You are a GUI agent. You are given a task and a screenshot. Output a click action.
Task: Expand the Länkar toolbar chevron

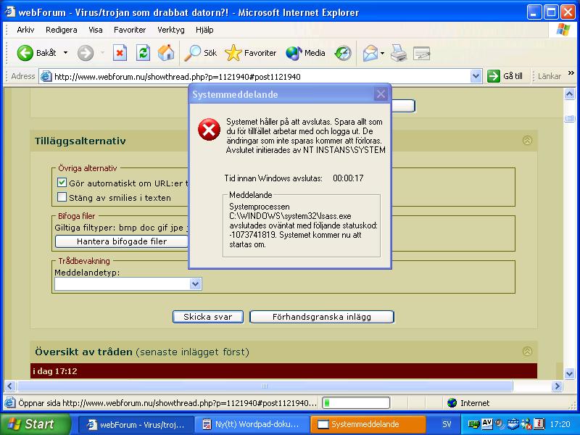click(571, 73)
